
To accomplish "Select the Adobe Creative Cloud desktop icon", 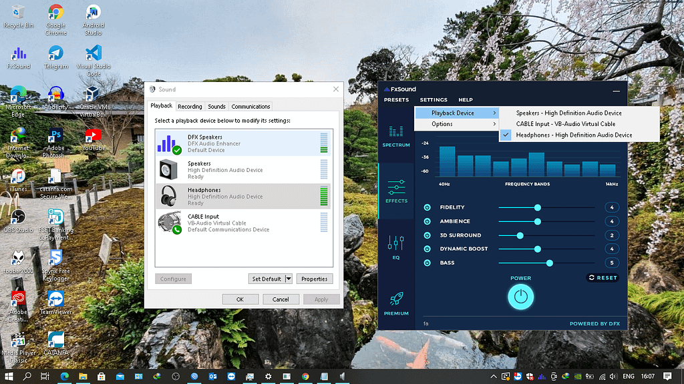I will pyautogui.click(x=18, y=307).
